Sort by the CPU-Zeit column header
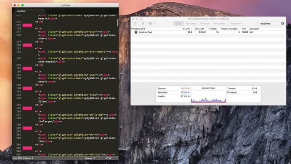 [x=200, y=29]
